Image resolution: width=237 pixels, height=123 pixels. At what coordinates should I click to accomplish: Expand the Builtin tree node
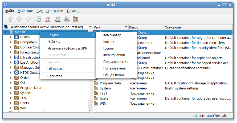point(11,37)
